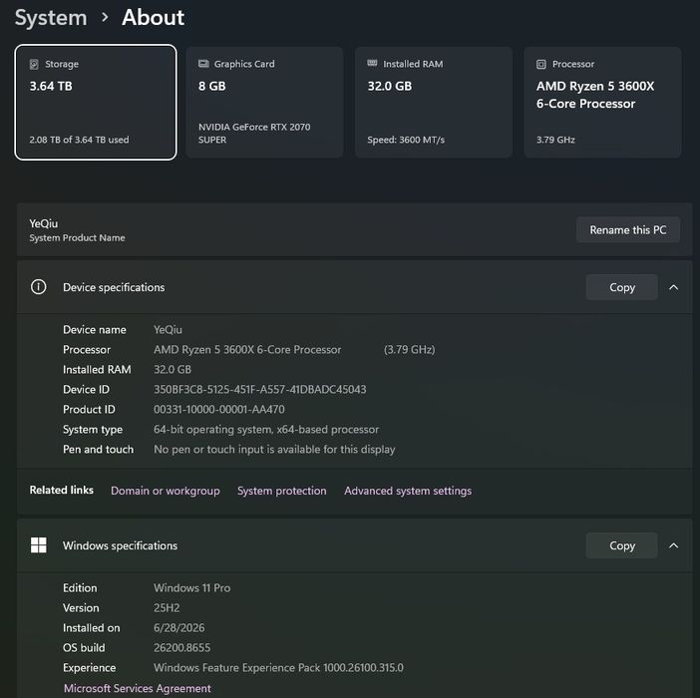Click the Device specifications info icon
This screenshot has width=700, height=698.
pos(39,287)
